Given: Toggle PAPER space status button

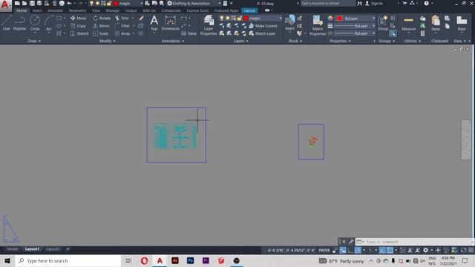Looking at the screenshot, I should [324, 251].
